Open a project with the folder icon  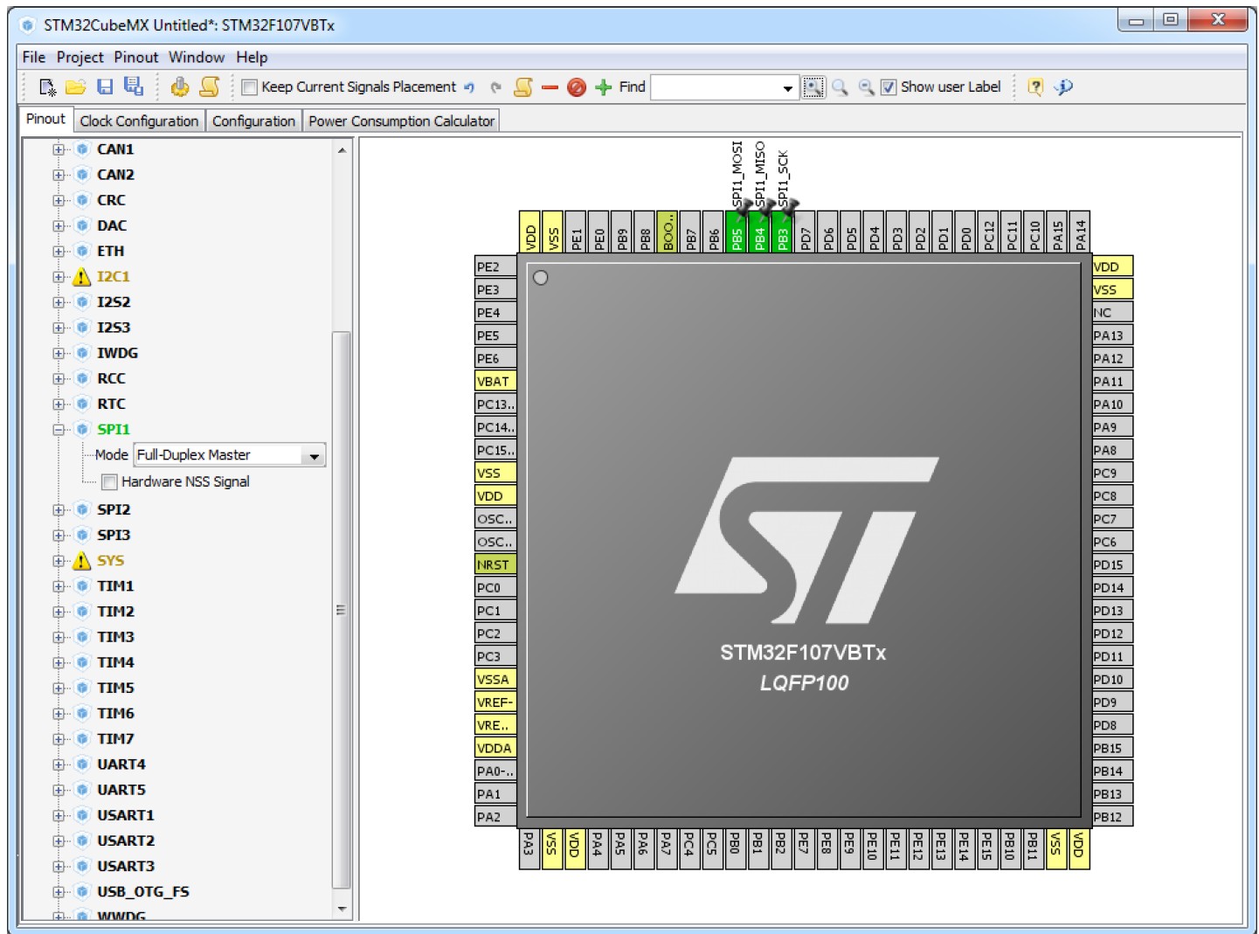pyautogui.click(x=76, y=86)
